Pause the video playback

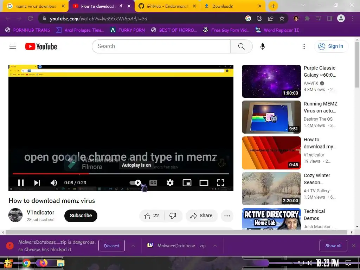click(21, 183)
